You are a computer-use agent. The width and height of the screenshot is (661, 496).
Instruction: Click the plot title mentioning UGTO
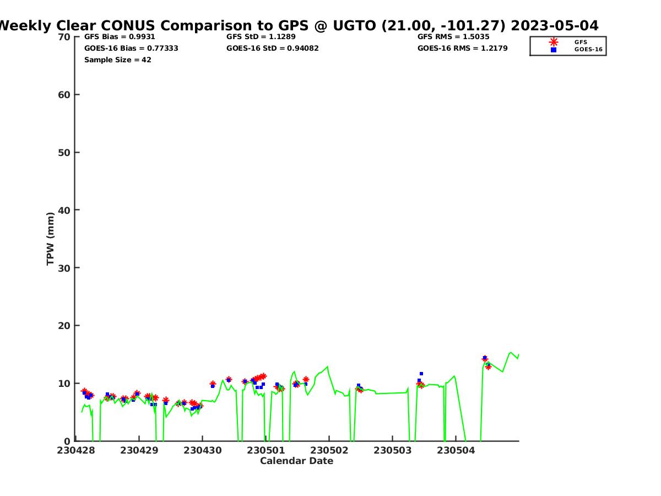297,25
